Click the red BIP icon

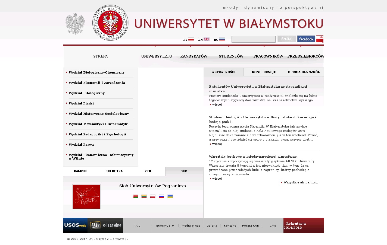[320, 39]
